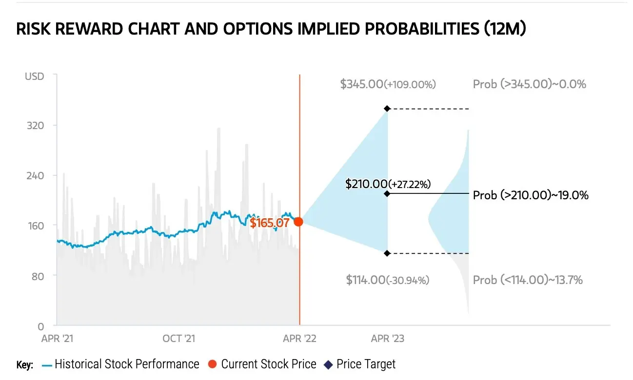Select the Current Stock Price legend label
This screenshot has height=380, width=633.
(x=269, y=364)
